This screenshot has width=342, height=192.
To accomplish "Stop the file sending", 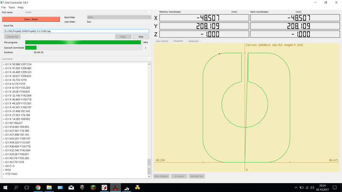I will (x=141, y=37).
